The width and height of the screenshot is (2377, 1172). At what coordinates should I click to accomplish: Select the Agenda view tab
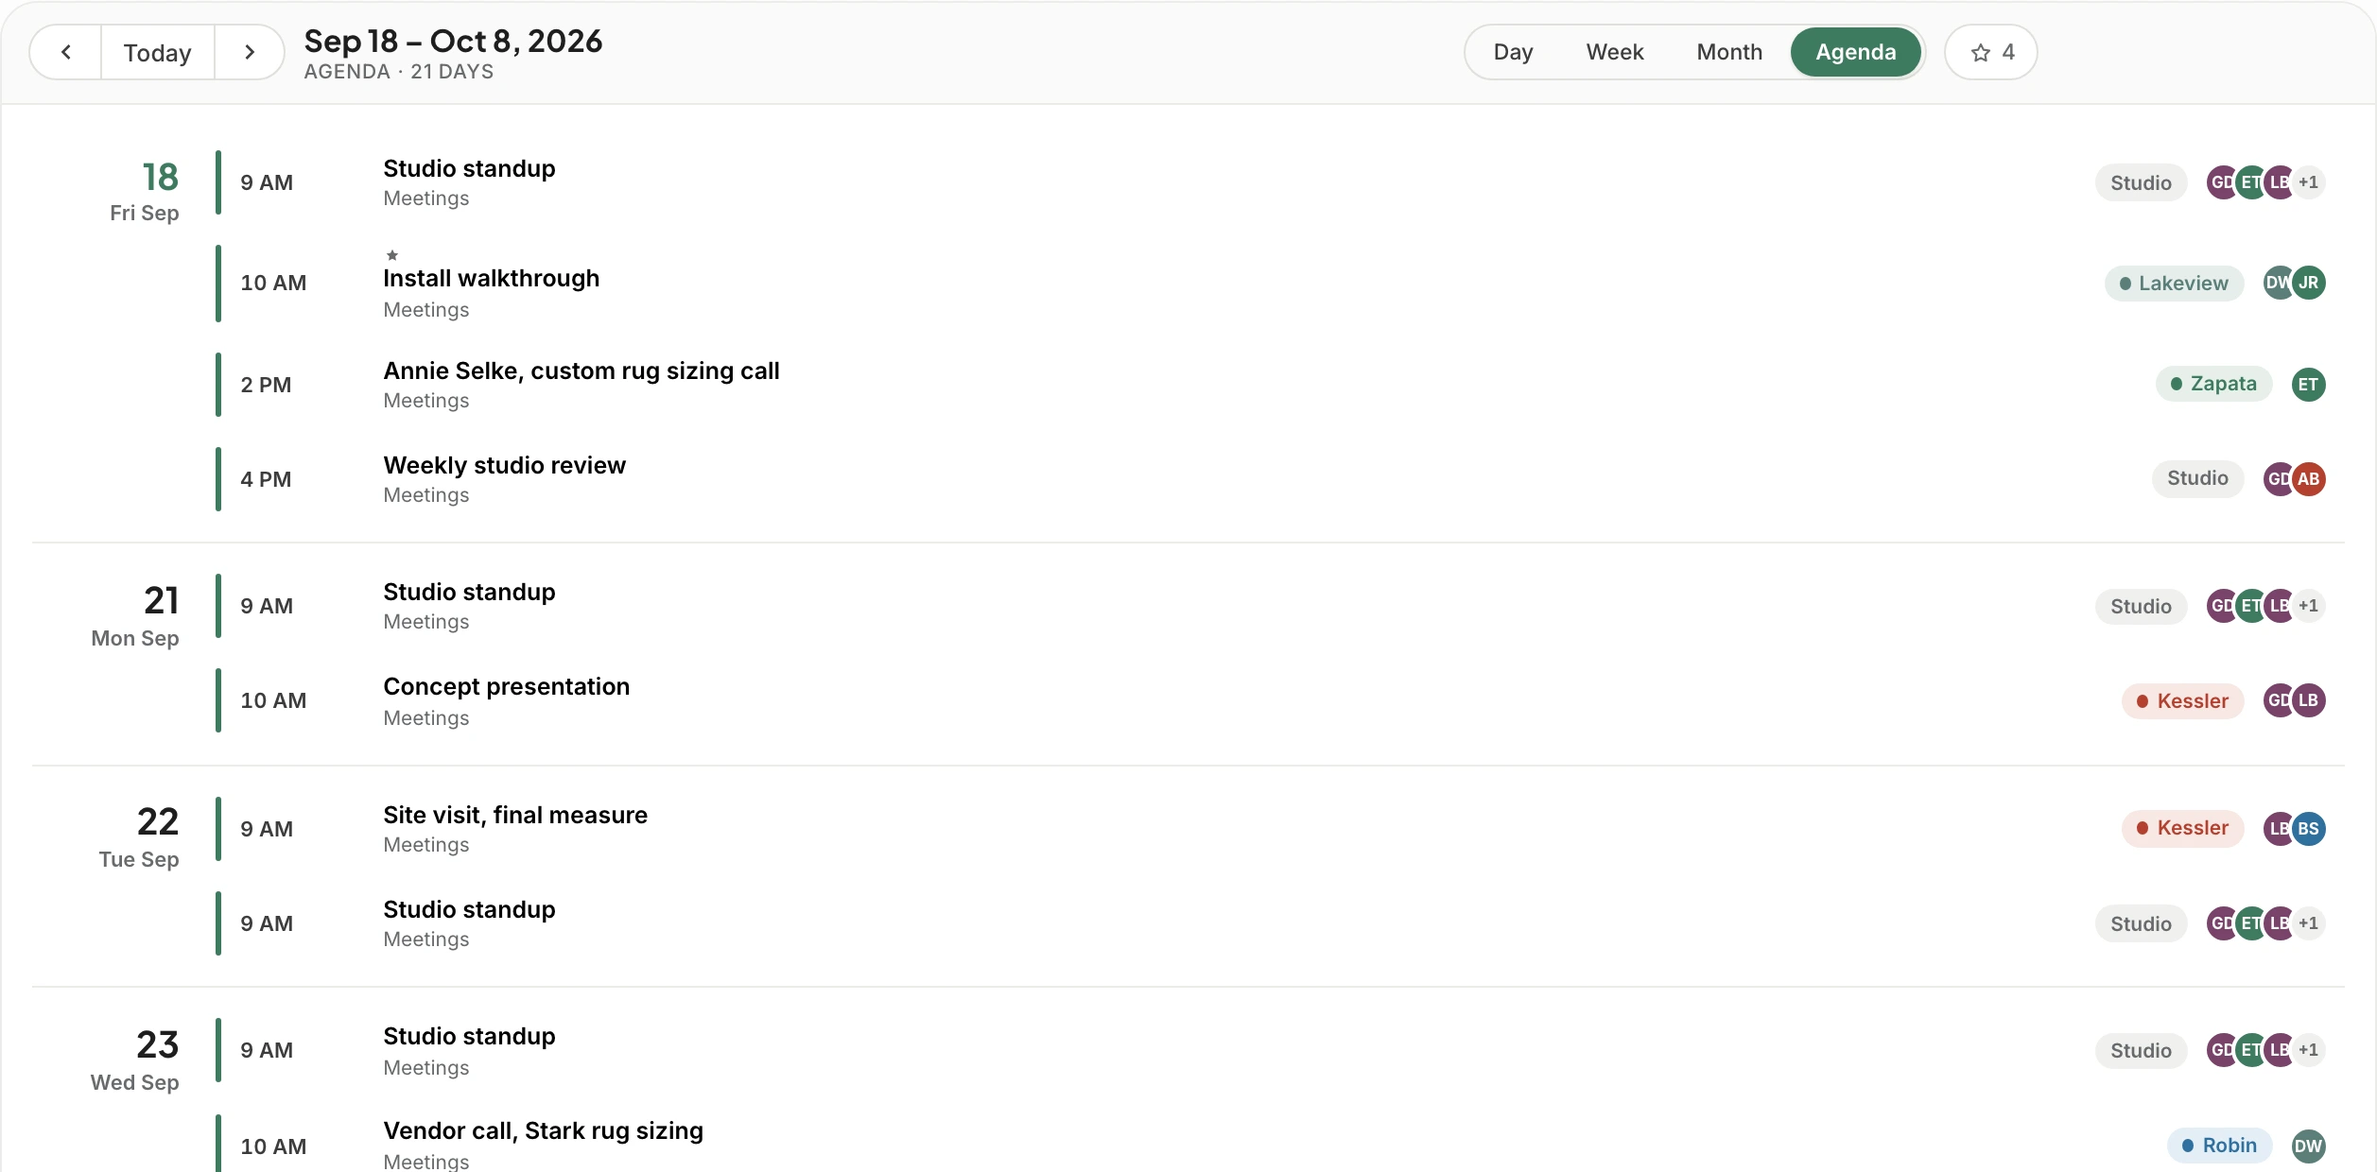1855,52
